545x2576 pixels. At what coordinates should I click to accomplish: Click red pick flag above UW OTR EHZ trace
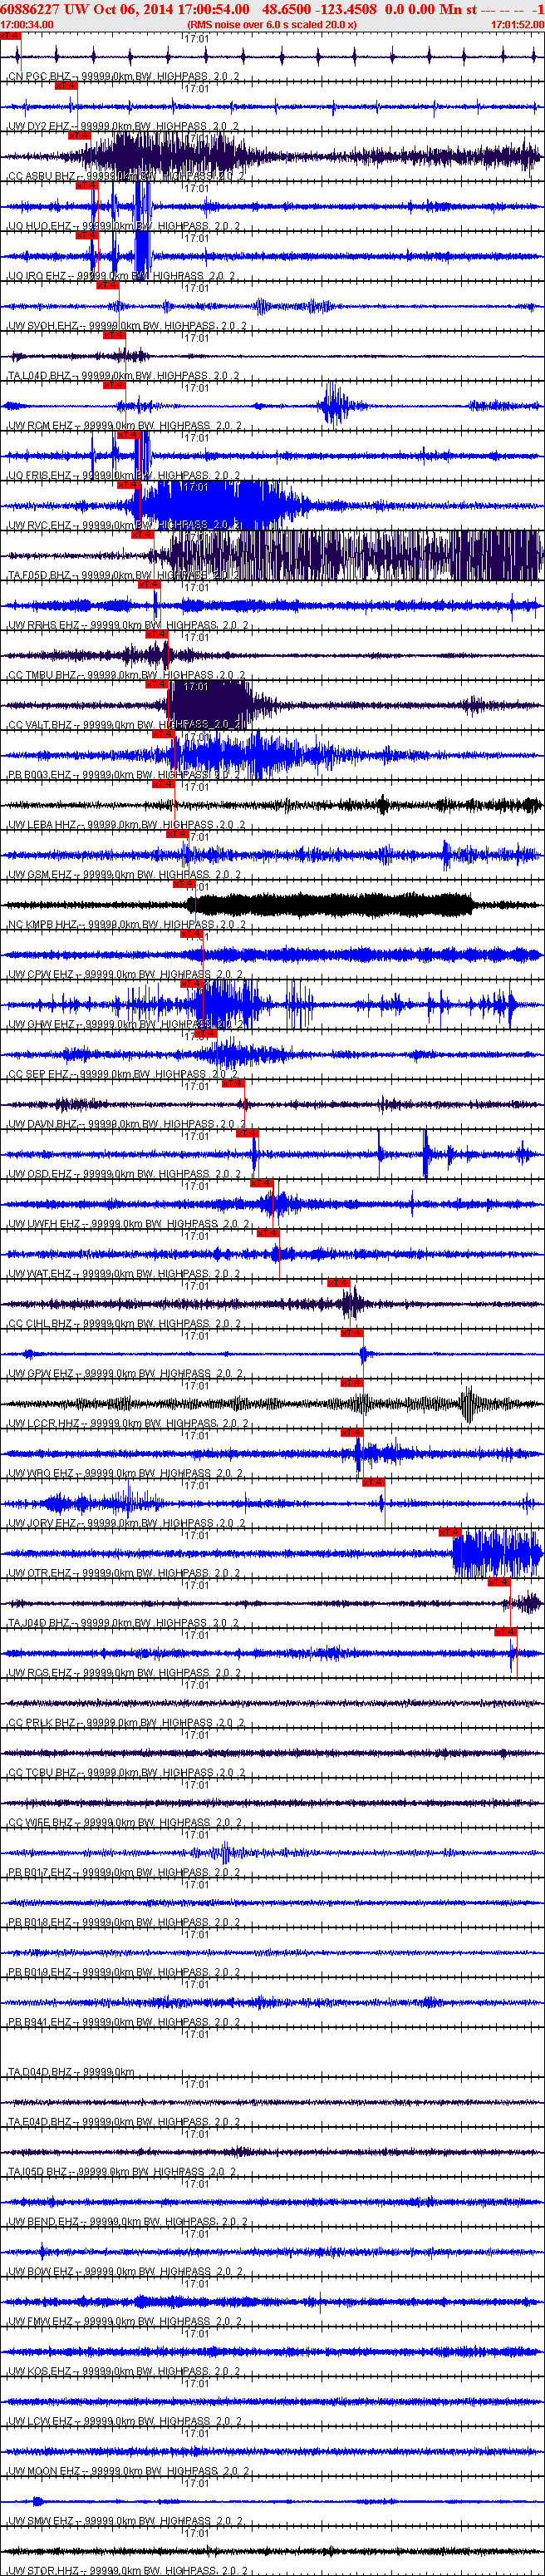click(x=449, y=1532)
